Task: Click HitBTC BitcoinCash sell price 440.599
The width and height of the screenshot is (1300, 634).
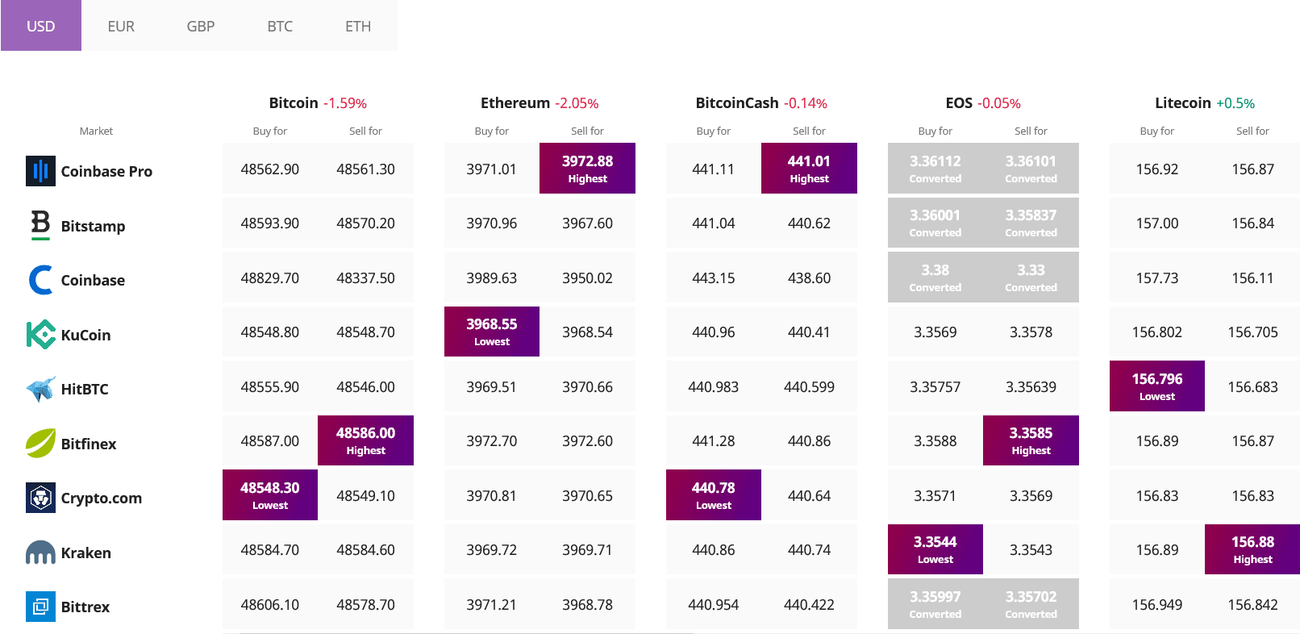Action: [x=809, y=387]
